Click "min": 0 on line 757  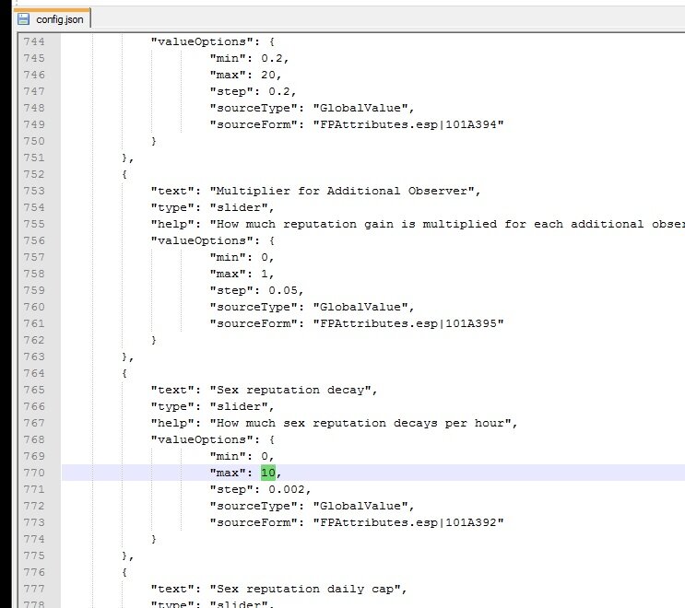(x=239, y=258)
